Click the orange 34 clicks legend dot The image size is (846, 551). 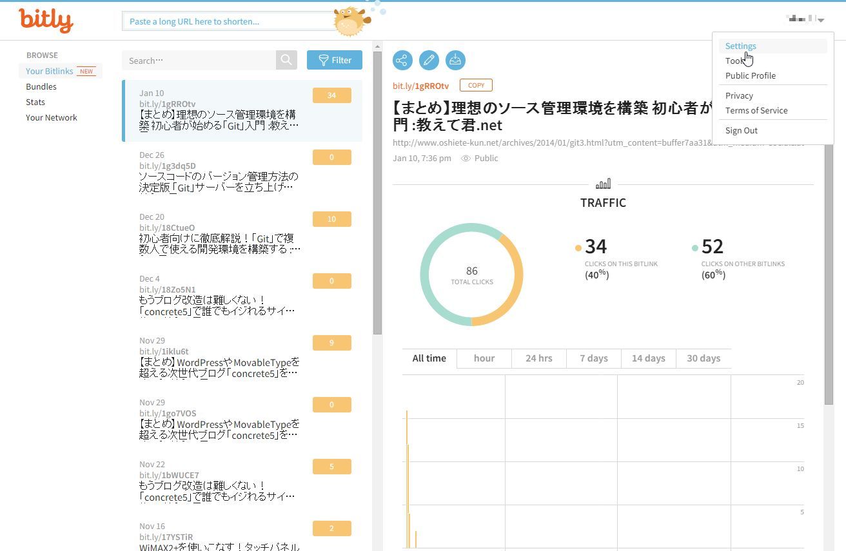pyautogui.click(x=578, y=248)
